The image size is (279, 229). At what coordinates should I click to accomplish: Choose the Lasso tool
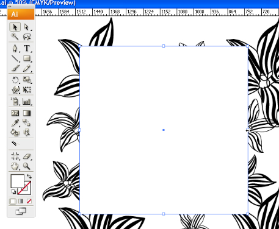coord(27,37)
